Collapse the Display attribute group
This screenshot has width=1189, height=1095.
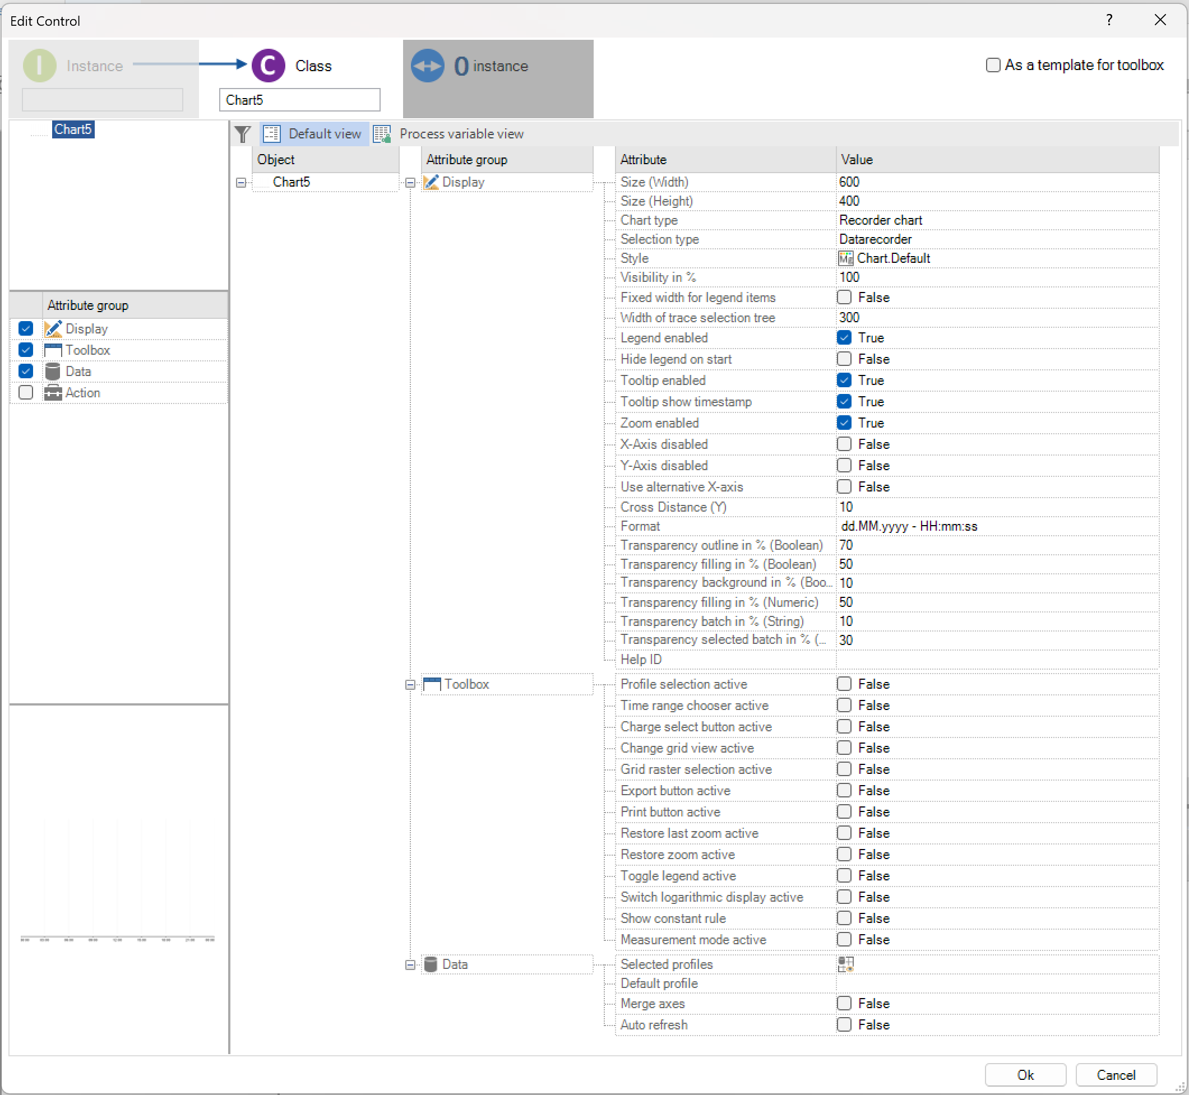click(x=410, y=183)
